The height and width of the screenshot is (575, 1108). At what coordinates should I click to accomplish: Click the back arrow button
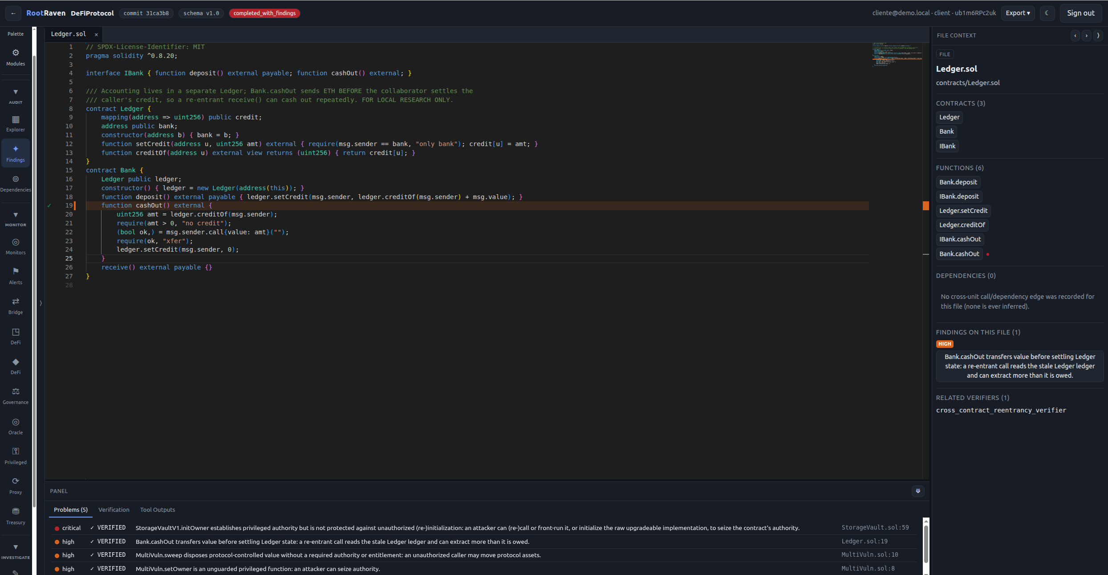point(13,13)
